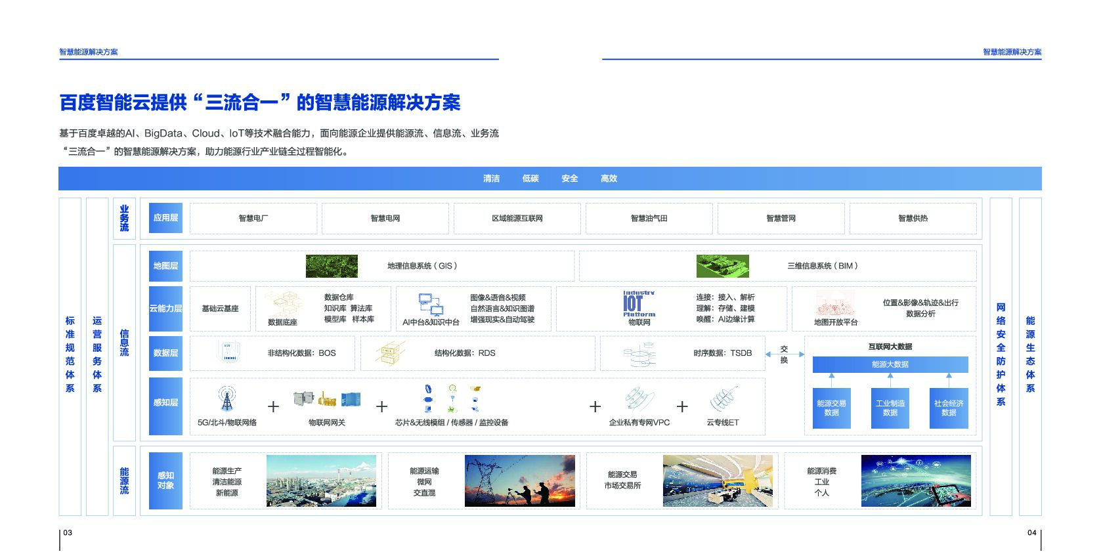Click the 5G/北斗 signal tower icon
This screenshot has width=1101, height=558.
226,398
